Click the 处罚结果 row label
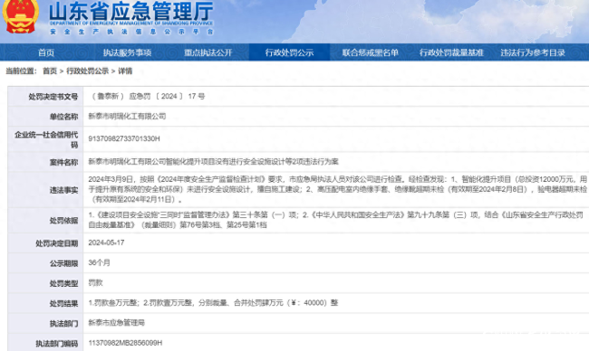 click(x=63, y=303)
